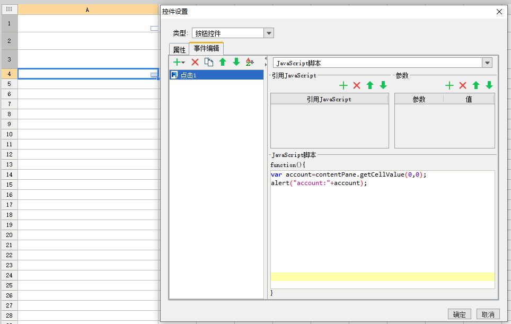The height and width of the screenshot is (324, 511).
Task: Delete the selected event with red X
Action: (195, 62)
